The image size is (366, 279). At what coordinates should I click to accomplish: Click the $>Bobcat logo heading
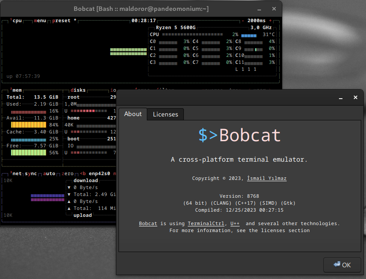pos(240,135)
